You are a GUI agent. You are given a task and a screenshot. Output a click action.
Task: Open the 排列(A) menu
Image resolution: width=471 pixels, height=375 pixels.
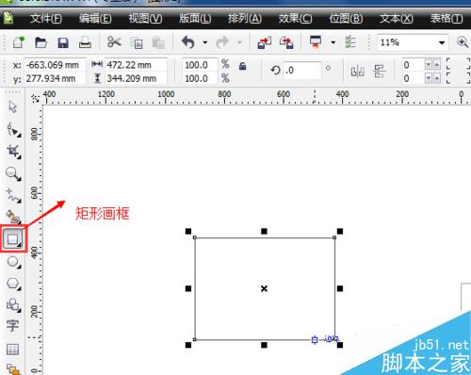point(245,19)
